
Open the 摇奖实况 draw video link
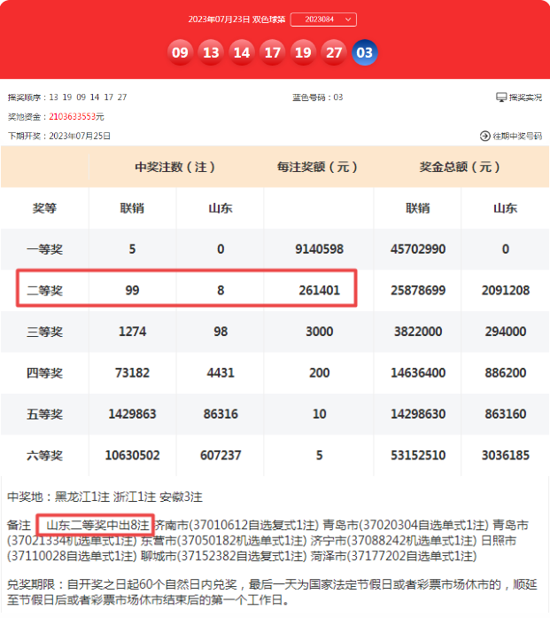(525, 98)
